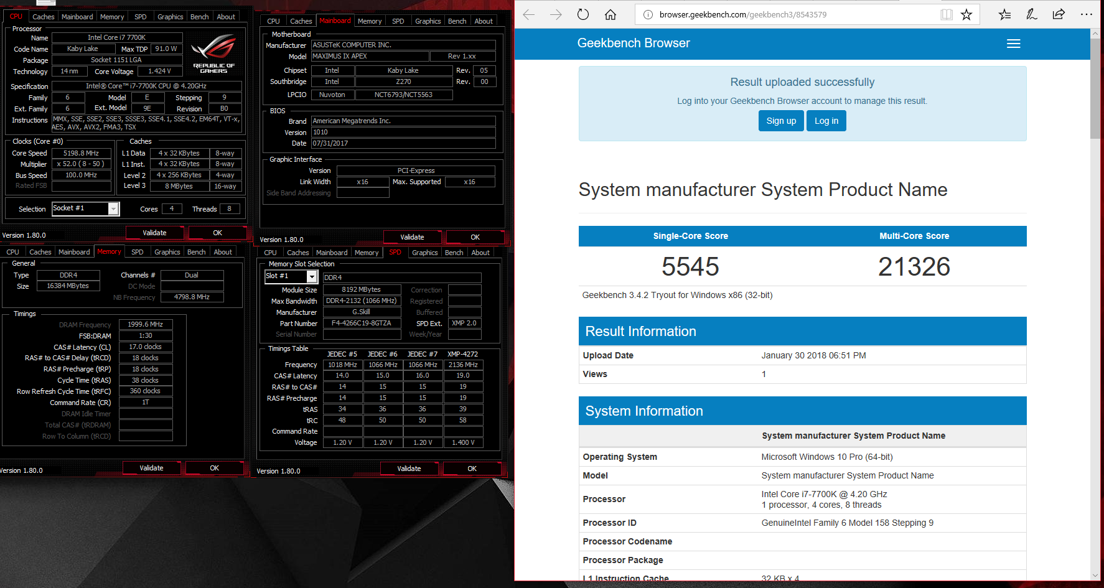The height and width of the screenshot is (588, 1104).
Task: Click the page vertical scrollbar thumb
Action: point(1095,89)
